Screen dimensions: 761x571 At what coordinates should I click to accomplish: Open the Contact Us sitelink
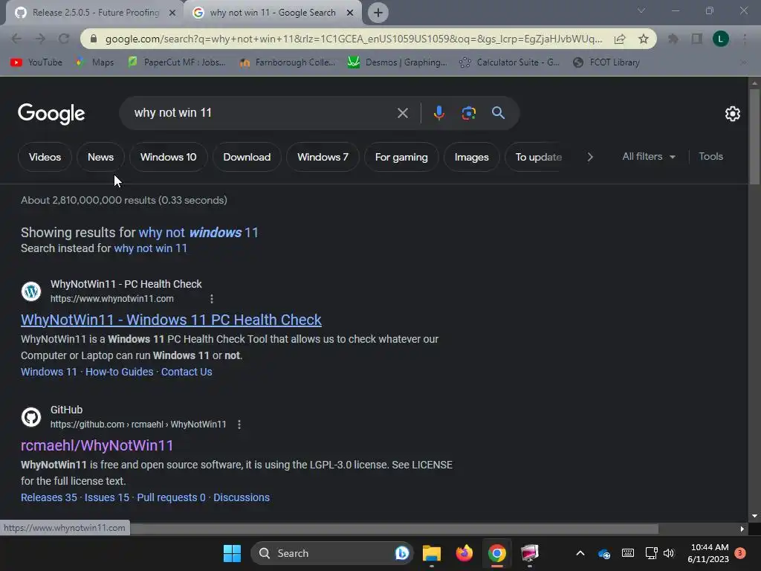tap(187, 372)
